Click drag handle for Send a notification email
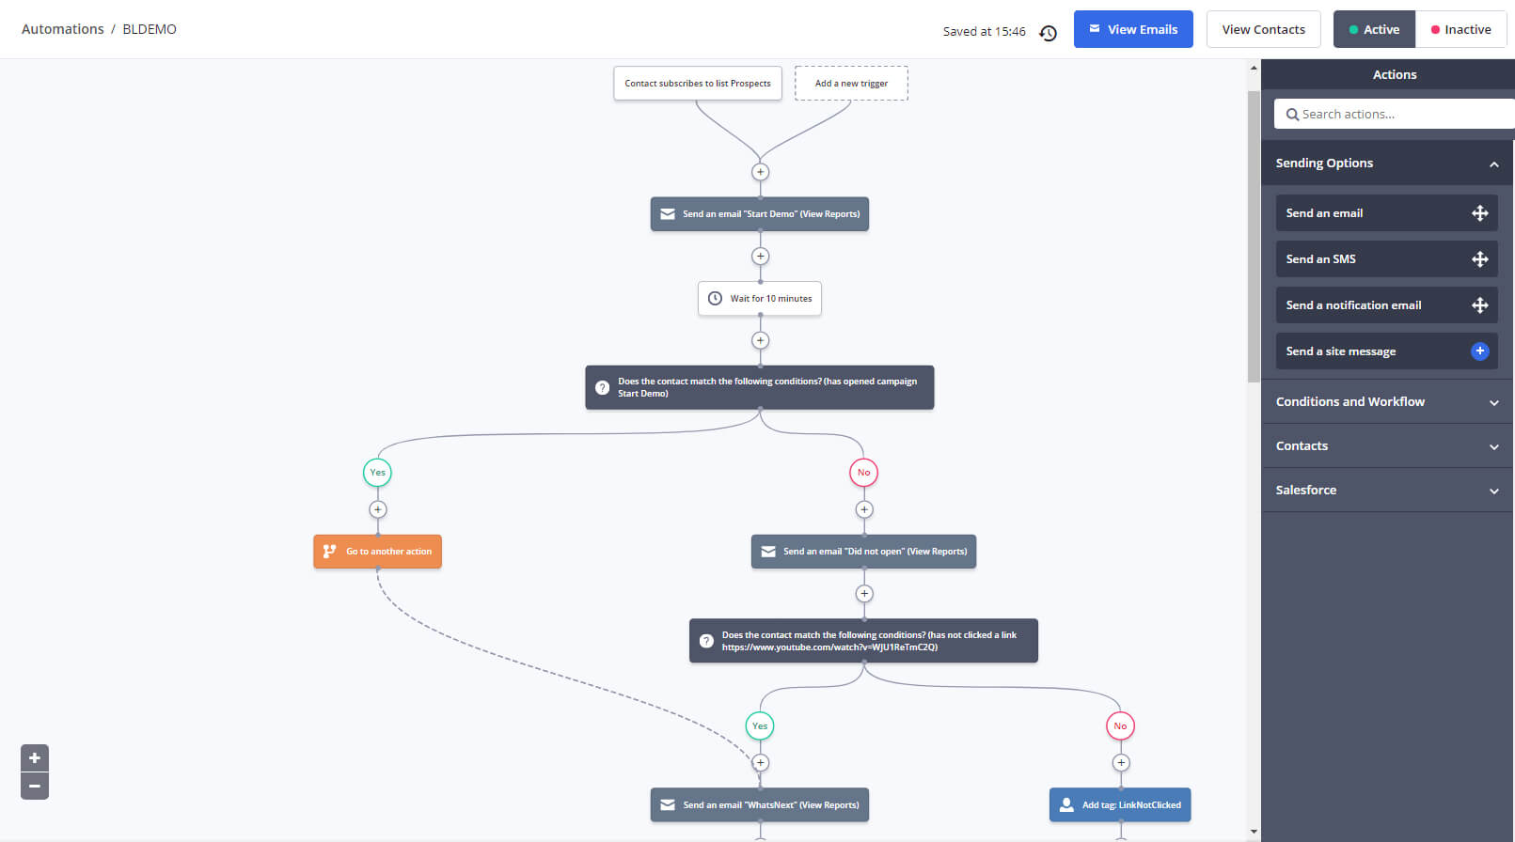 (x=1479, y=305)
